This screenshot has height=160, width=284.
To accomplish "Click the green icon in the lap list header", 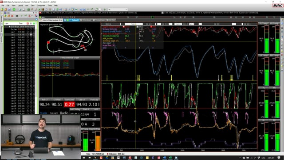I will [x=34, y=24].
